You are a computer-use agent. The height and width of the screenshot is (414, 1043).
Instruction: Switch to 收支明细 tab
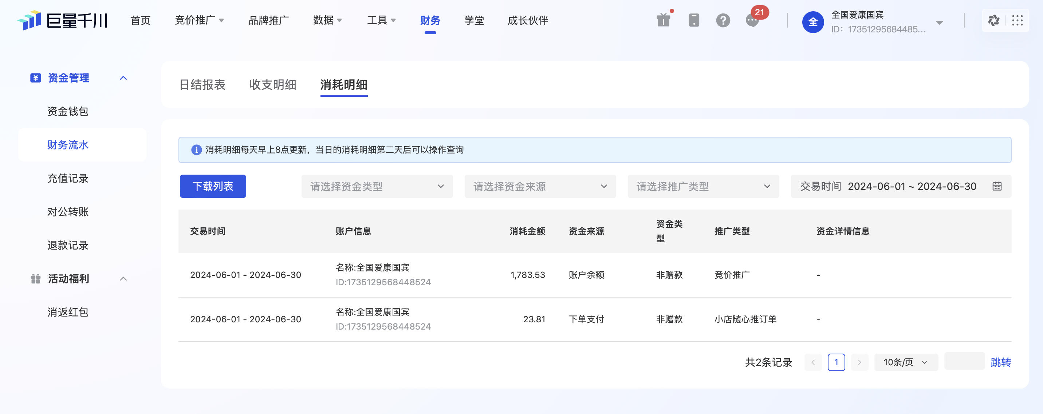(x=272, y=84)
